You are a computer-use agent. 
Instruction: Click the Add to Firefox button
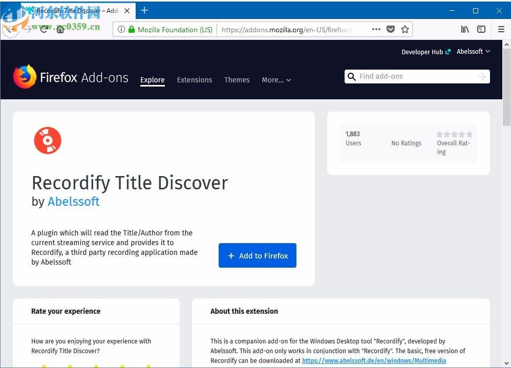click(x=258, y=255)
